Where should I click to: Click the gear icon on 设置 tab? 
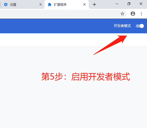pyautogui.click(x=6, y=4)
